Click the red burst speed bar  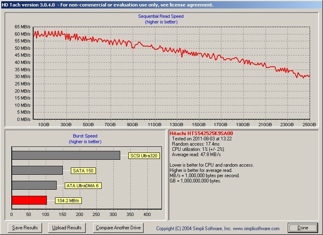29,200
